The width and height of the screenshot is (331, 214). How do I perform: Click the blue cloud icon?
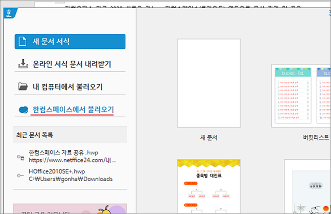24,109
